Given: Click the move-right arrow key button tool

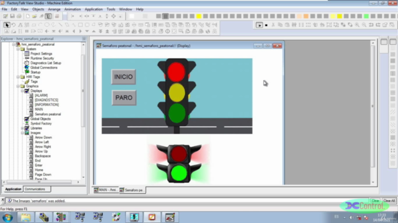Looking at the screenshot, I should (80, 32).
